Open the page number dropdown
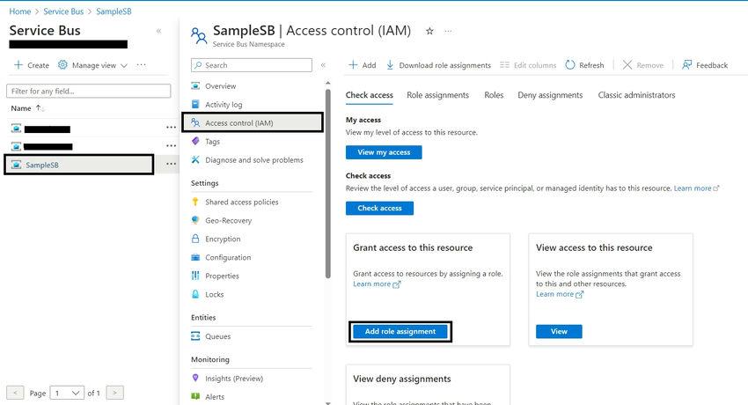 [67, 393]
